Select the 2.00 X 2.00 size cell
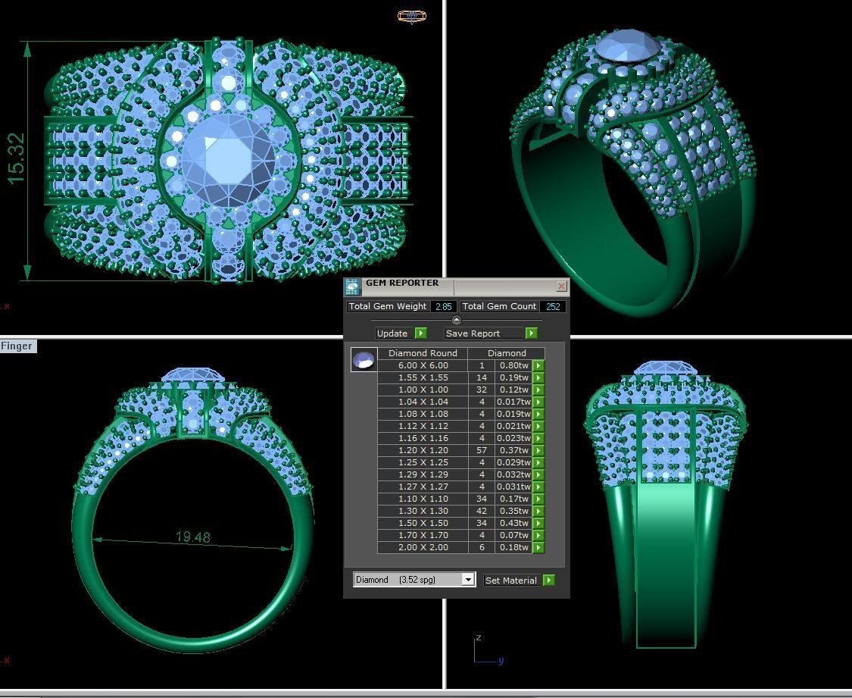Viewport: 852px width, 698px height. coord(423,547)
